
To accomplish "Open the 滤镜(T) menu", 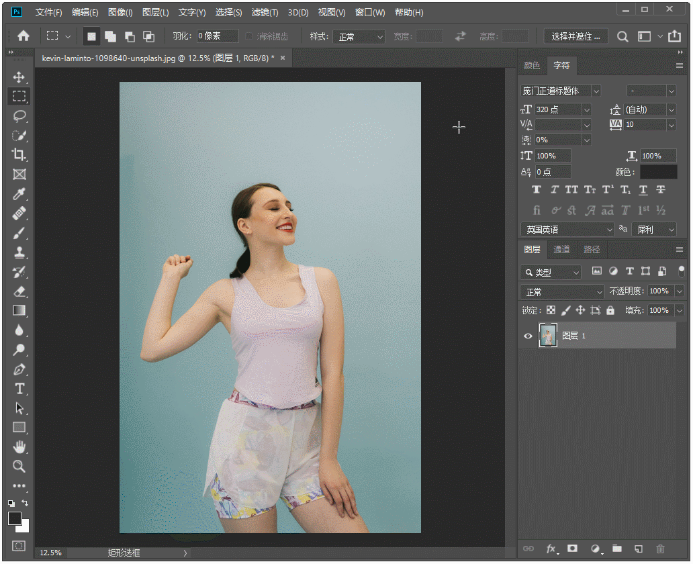I will [265, 12].
